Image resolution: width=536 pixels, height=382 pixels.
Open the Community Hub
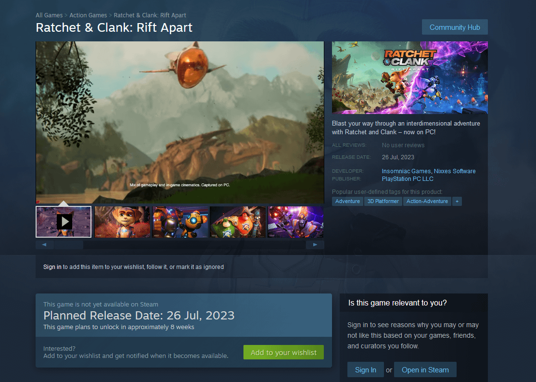click(x=455, y=27)
